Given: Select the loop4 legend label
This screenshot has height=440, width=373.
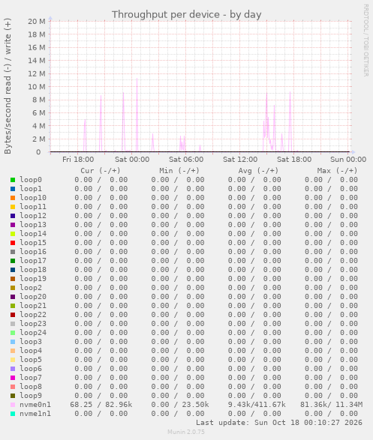Looking at the screenshot, I should (x=31, y=351).
